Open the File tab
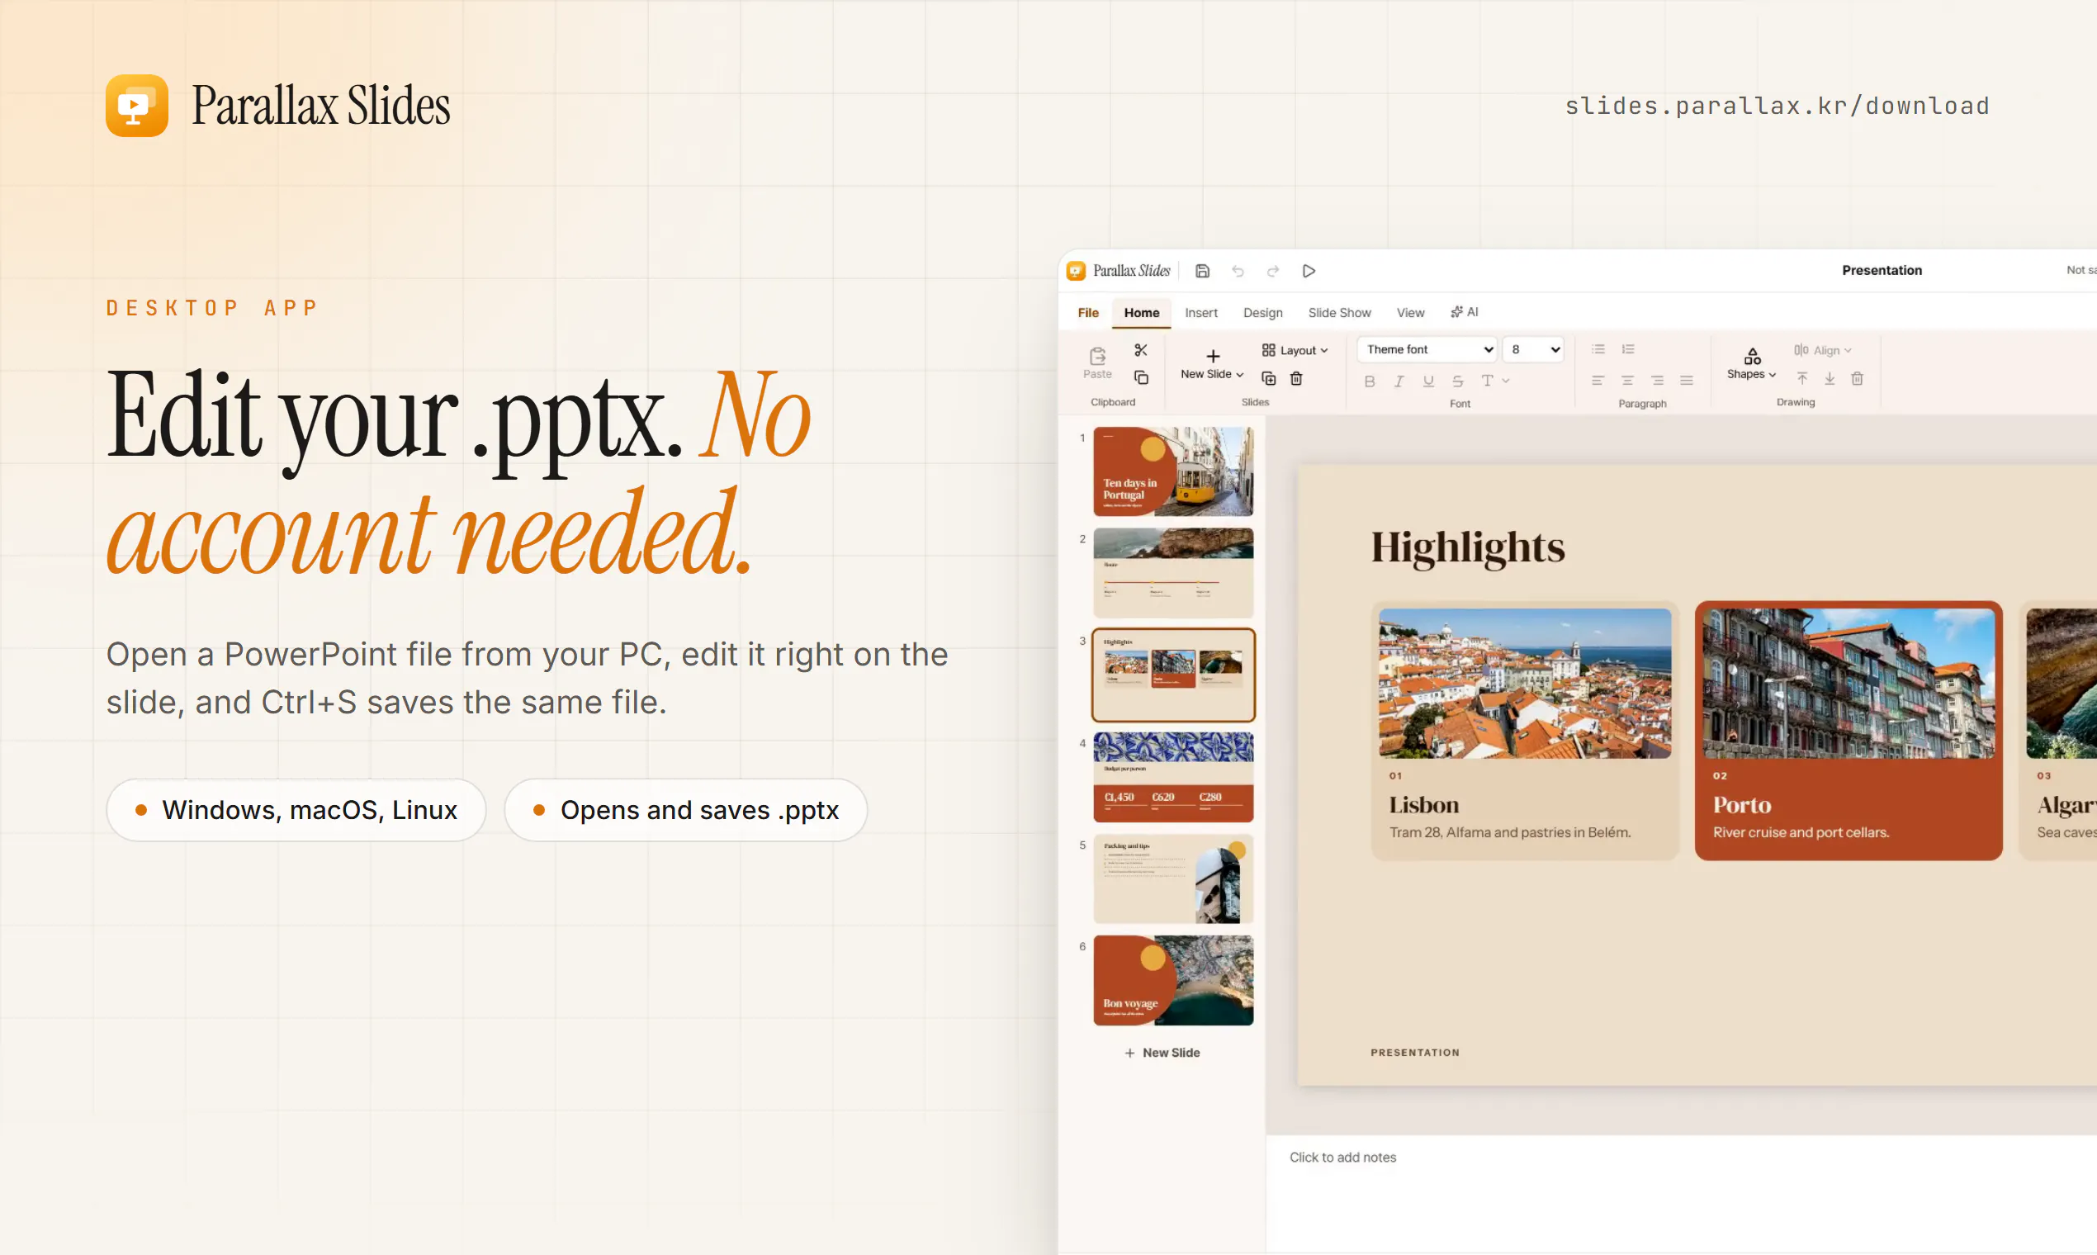This screenshot has width=2097, height=1255. point(1088,313)
